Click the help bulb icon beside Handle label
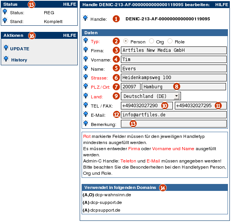231x222 pixels. pos(85,18)
